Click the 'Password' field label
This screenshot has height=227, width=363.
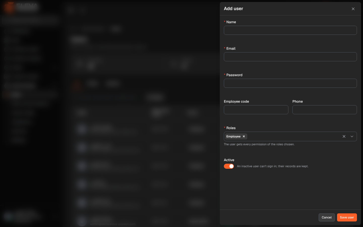[x=234, y=75]
